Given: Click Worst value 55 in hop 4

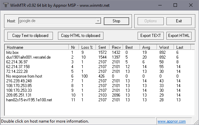Looking at the screenshot, I should [x=161, y=67].
